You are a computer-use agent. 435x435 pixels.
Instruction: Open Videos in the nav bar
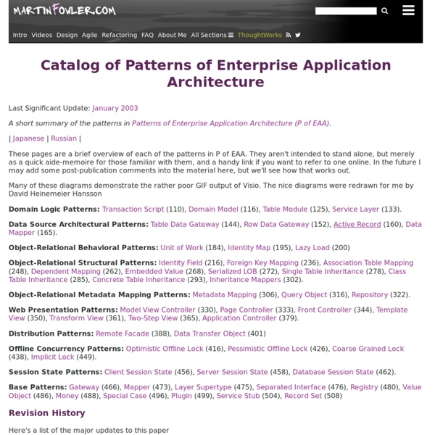point(41,35)
